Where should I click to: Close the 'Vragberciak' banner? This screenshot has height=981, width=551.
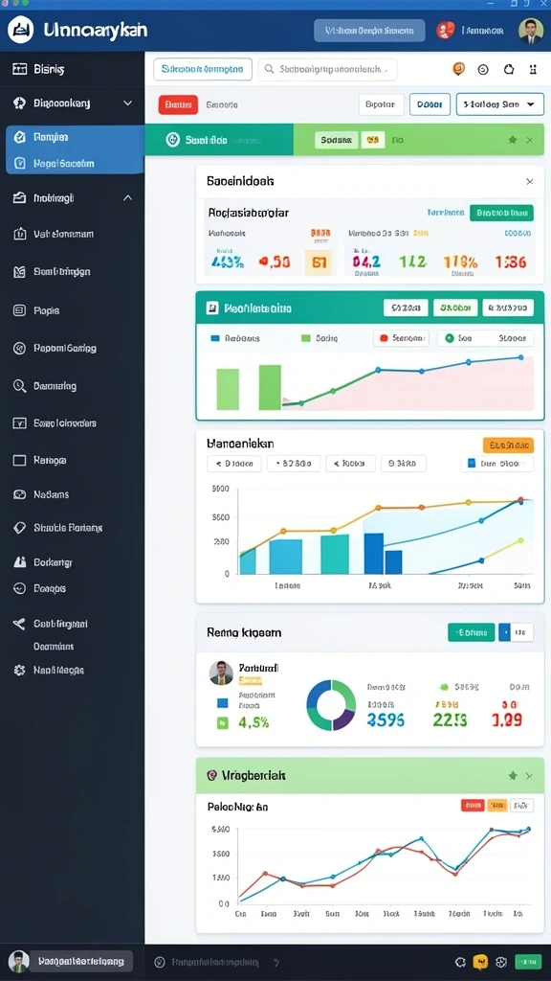[x=529, y=776]
